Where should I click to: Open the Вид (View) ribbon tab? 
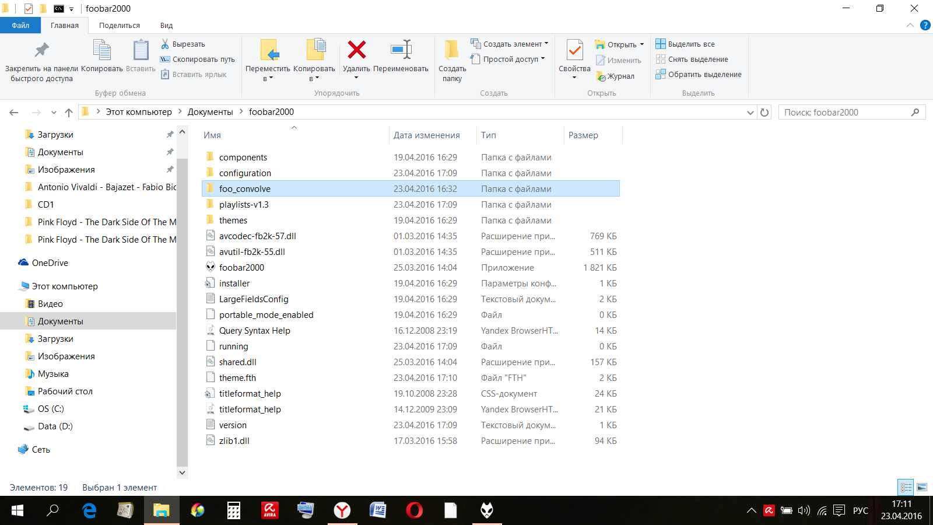[x=166, y=26]
